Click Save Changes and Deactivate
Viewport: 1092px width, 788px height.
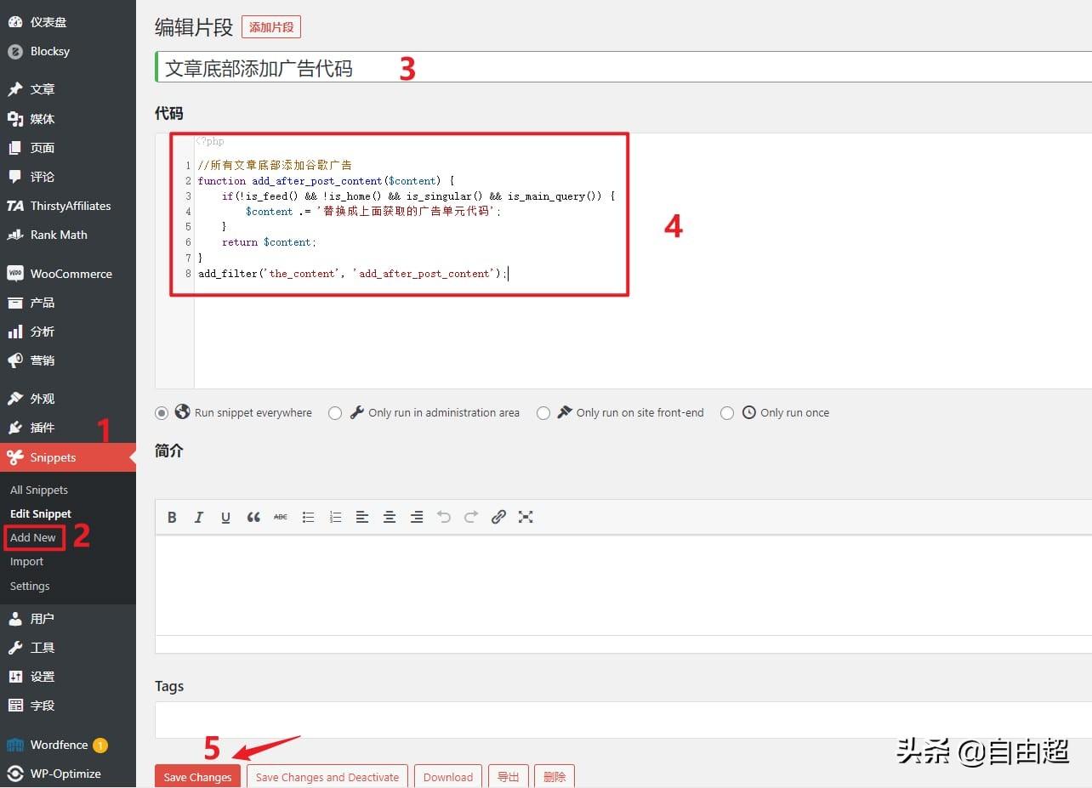(327, 777)
